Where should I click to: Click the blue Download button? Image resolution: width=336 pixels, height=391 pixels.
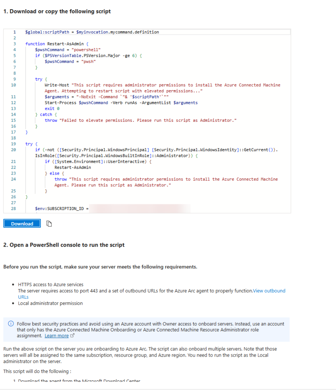tap(22, 223)
